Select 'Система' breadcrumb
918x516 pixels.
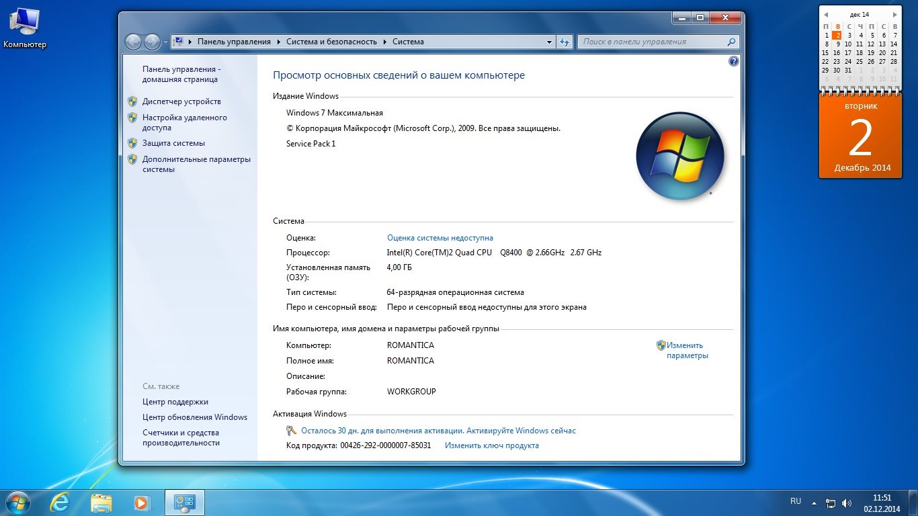(x=408, y=42)
